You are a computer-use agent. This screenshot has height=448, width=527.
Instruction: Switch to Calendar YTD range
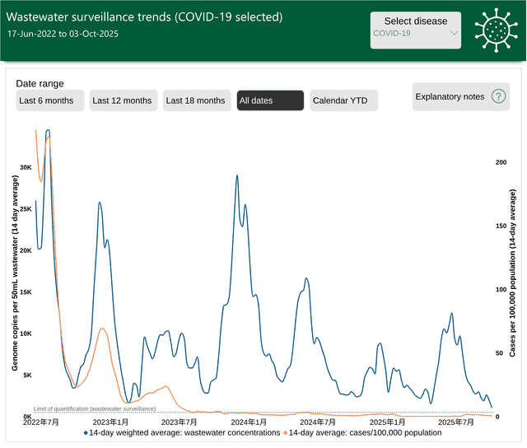(x=343, y=100)
